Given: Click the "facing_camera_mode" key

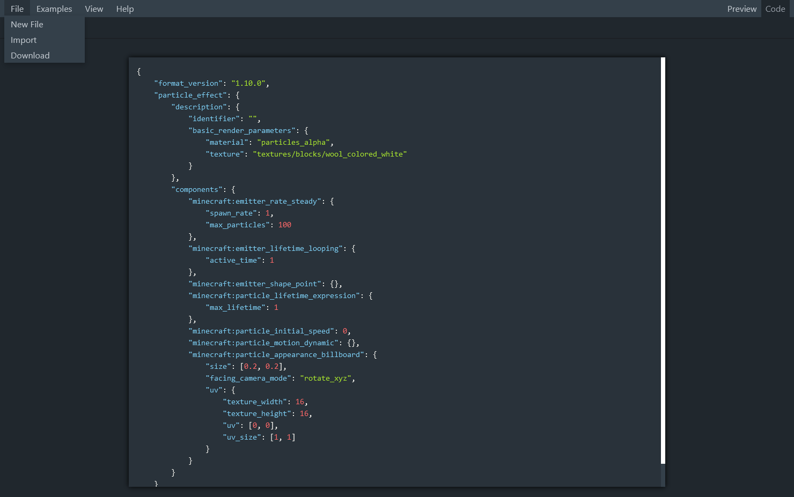Looking at the screenshot, I should click(x=248, y=378).
